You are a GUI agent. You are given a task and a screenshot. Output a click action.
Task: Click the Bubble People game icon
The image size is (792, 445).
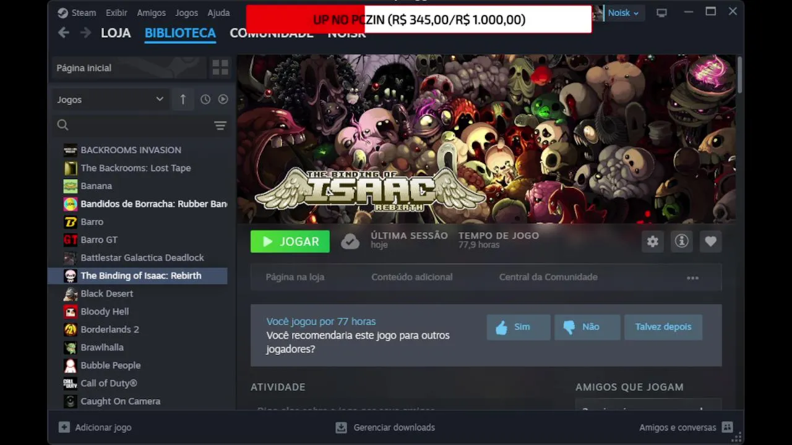pos(71,365)
